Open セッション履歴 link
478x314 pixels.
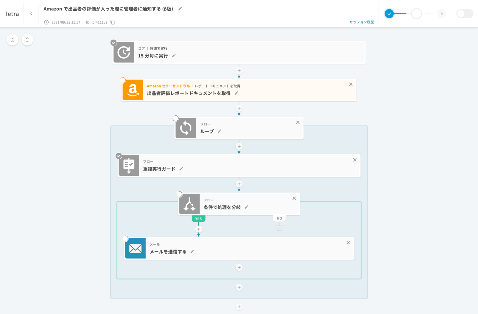[x=361, y=22]
